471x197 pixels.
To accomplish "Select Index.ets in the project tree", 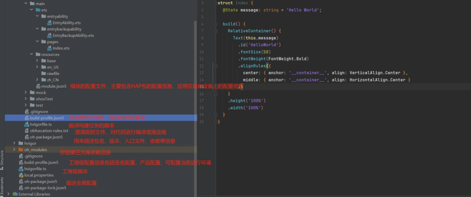I will (61, 48).
